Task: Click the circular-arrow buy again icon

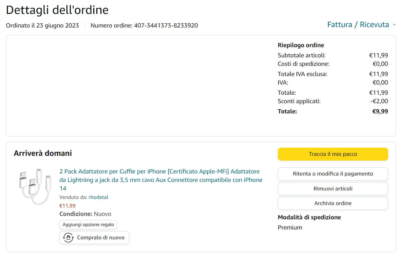Action: (x=69, y=238)
